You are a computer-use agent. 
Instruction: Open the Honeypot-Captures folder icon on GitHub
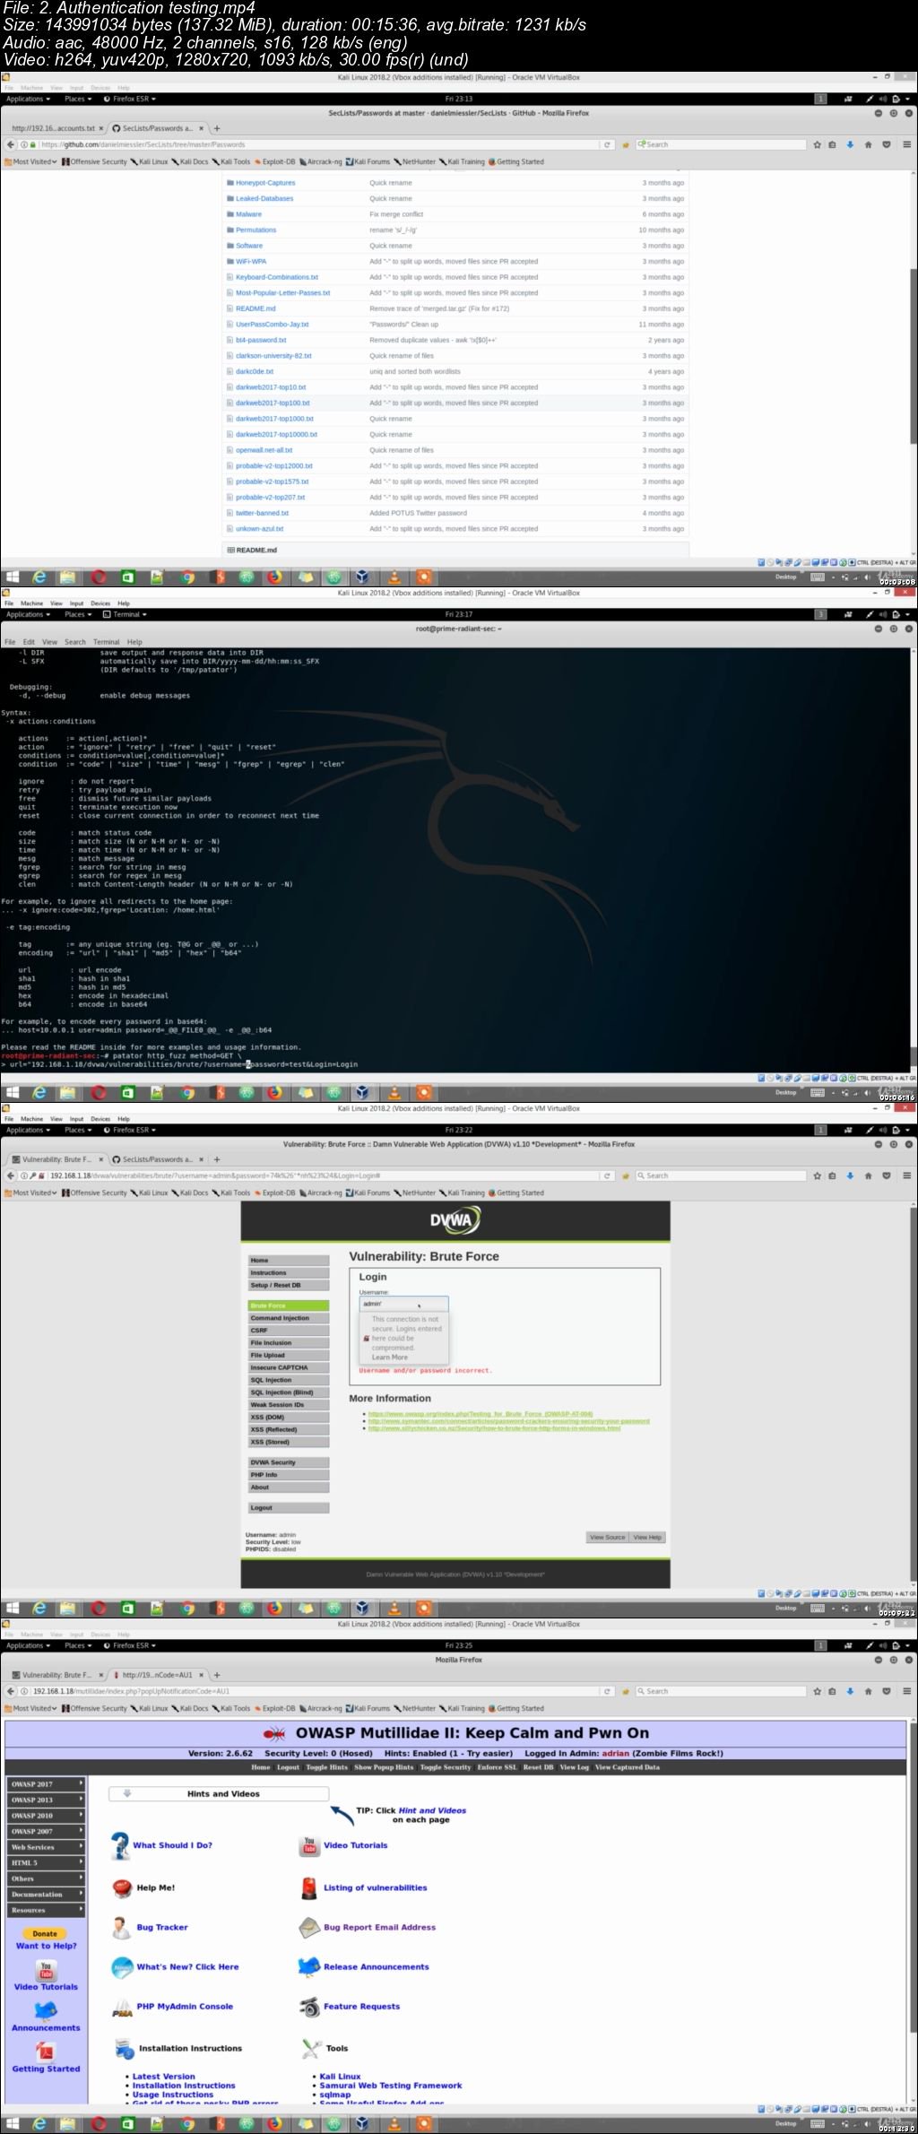[x=230, y=183]
